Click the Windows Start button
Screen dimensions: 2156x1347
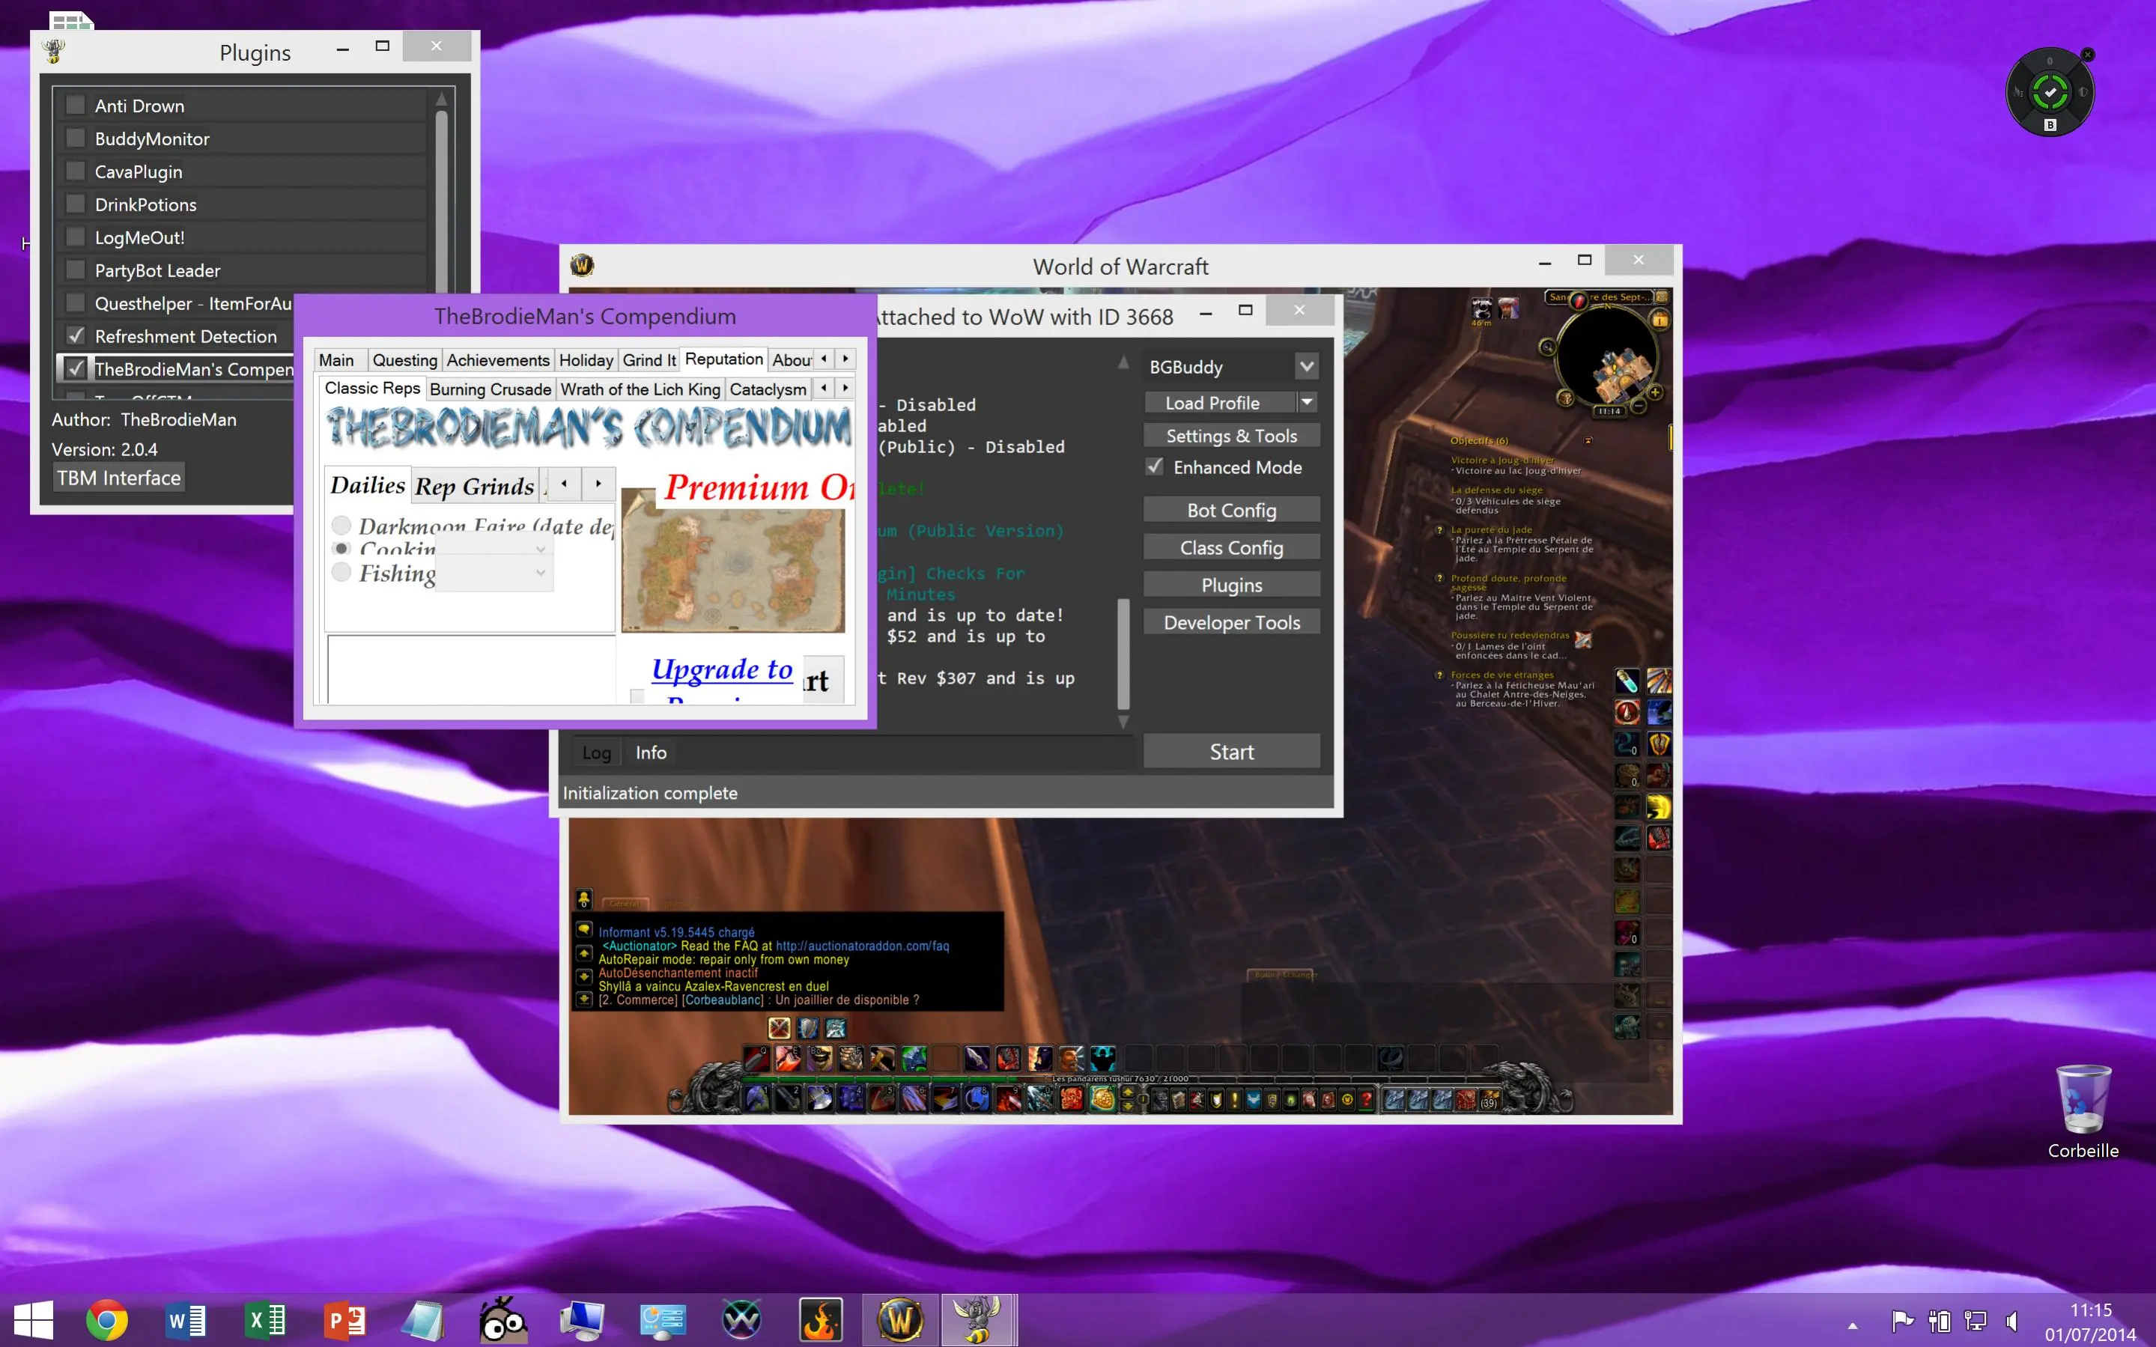[33, 1320]
